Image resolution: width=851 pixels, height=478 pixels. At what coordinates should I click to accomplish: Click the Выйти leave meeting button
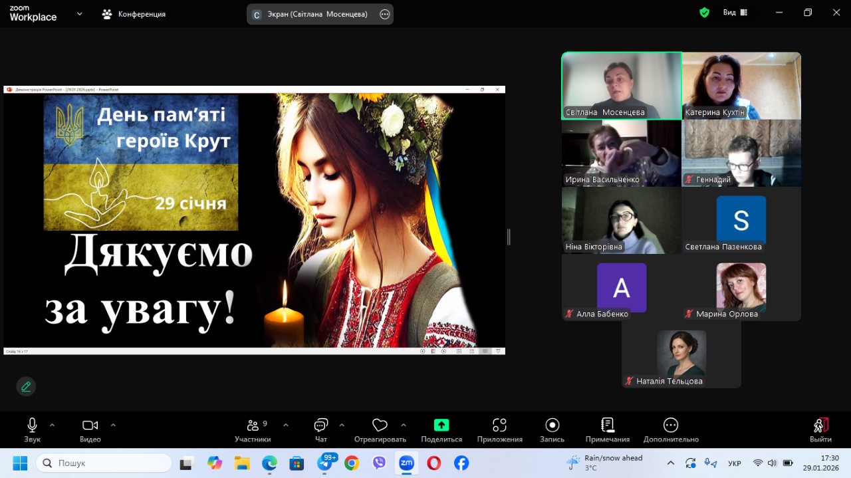tap(820, 426)
